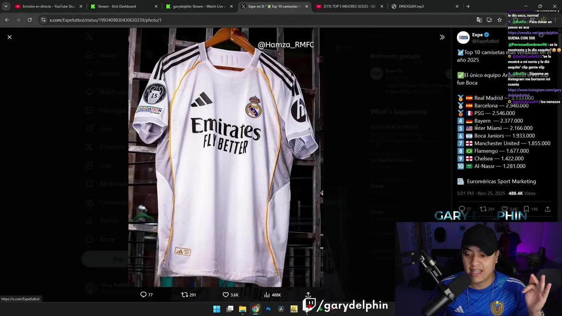The width and height of the screenshot is (562, 316).
Task: Click the 5:01 PM · Nov 25, 2025 timestamp
Action: [x=481, y=193]
